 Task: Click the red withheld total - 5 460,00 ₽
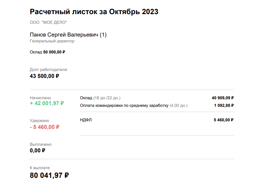[x=45, y=127]
